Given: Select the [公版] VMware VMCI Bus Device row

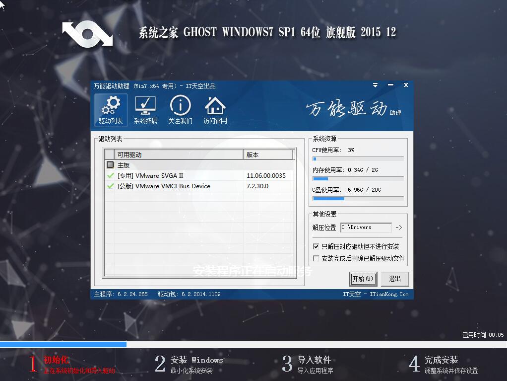Looking at the screenshot, I should point(199,186).
